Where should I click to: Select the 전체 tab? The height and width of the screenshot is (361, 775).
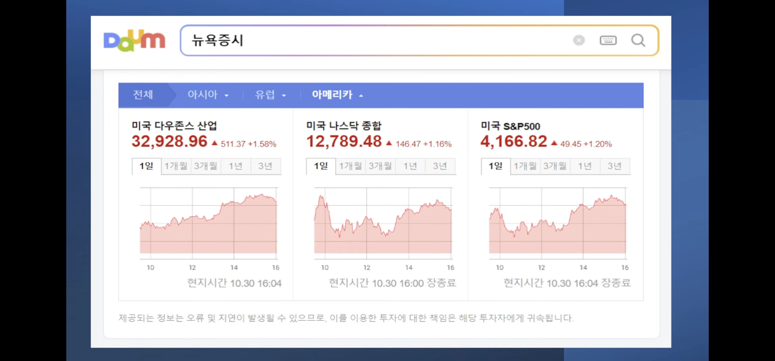click(143, 95)
